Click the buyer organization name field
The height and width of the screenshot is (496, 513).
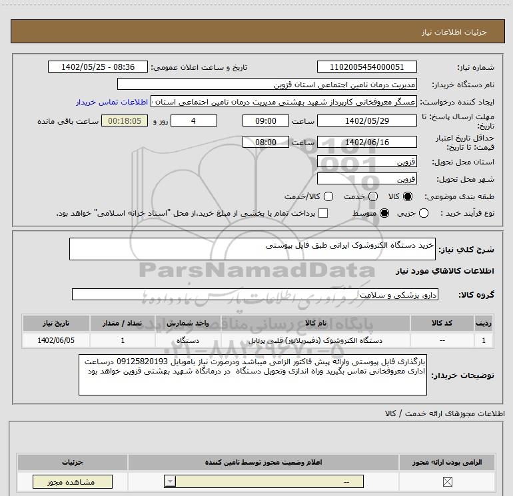[267, 84]
